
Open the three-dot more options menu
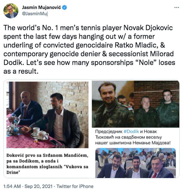tap(176, 8)
